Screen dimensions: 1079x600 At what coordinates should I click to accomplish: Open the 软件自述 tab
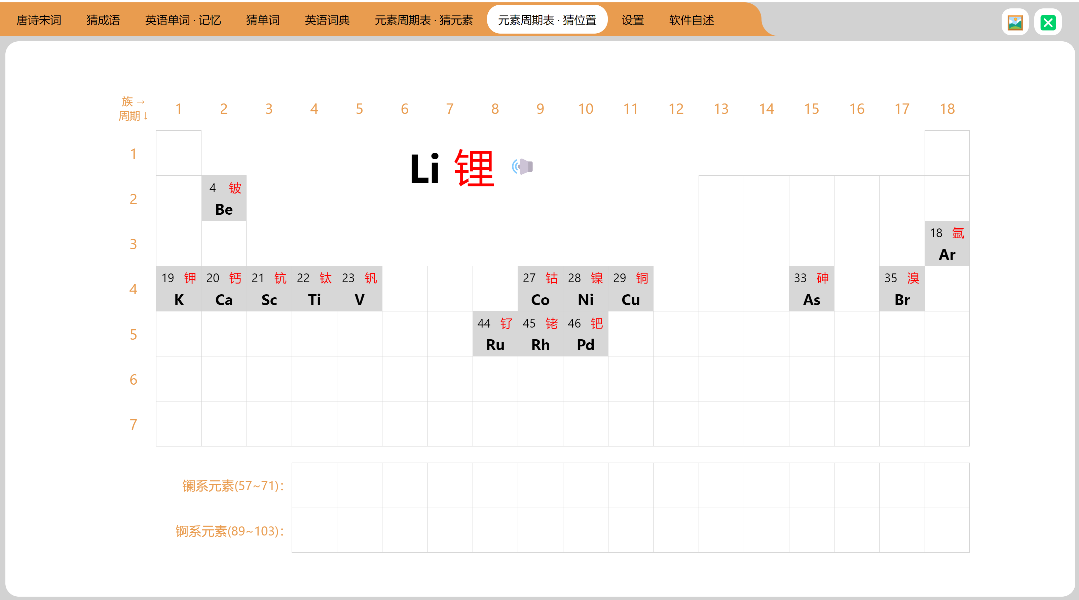tap(691, 20)
